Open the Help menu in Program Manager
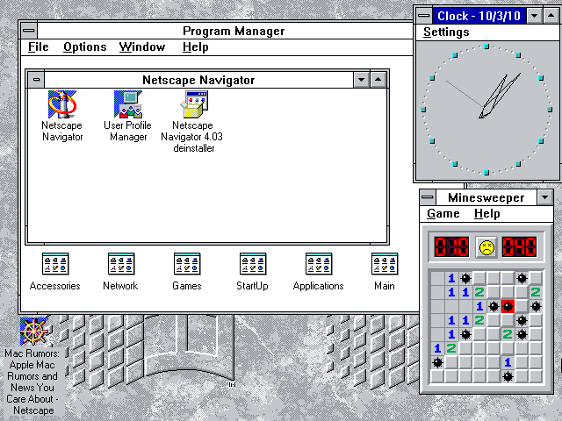Viewport: 562px width, 421px height. [195, 46]
